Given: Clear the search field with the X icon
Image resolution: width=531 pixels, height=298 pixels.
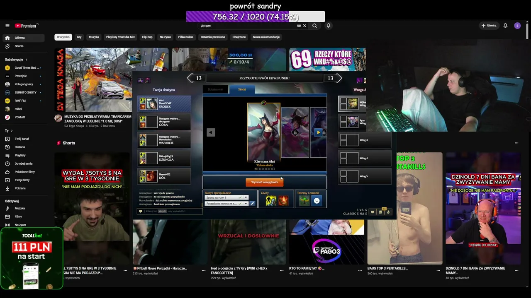Looking at the screenshot, I should coord(304,26).
